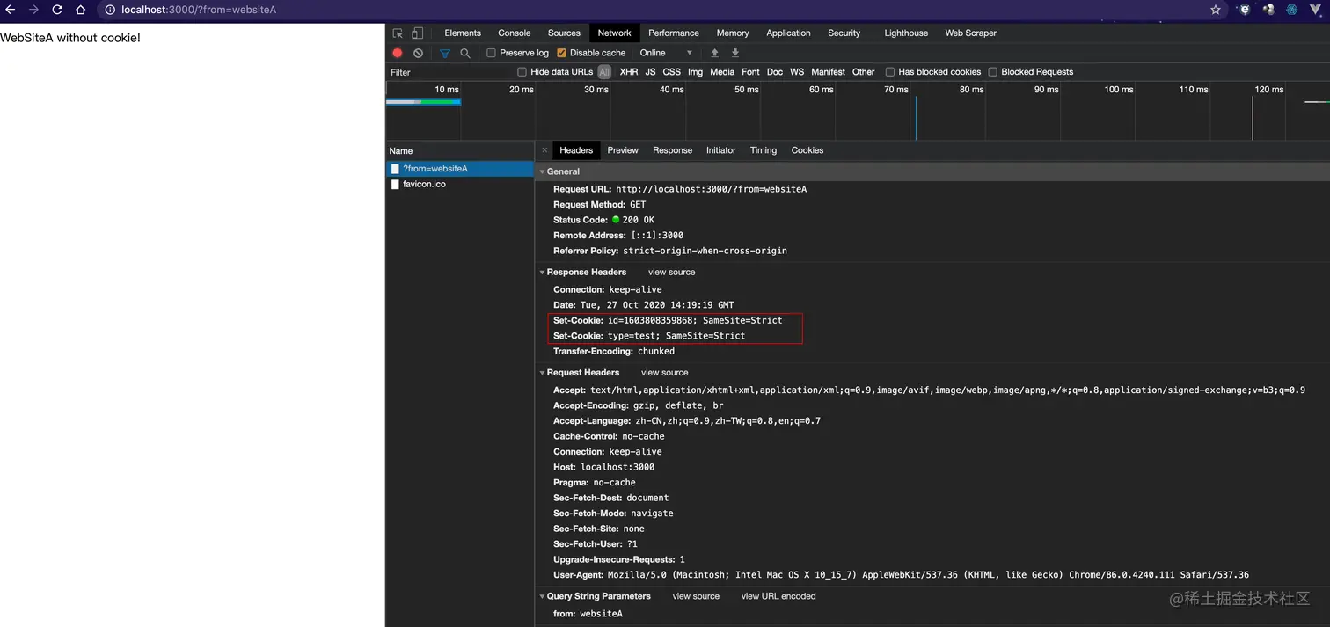Filter requests by Media type
The height and width of the screenshot is (627, 1330).
[722, 72]
